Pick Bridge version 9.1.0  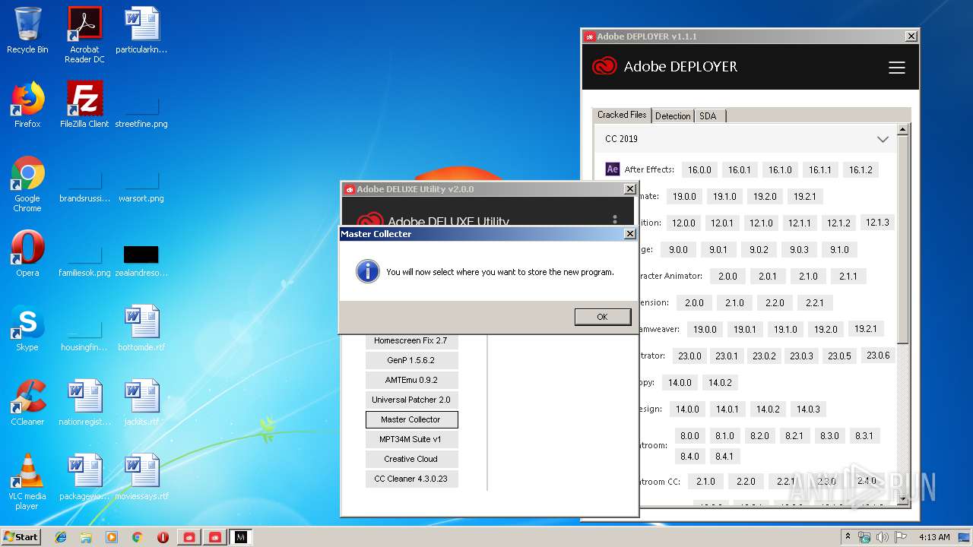tap(839, 249)
